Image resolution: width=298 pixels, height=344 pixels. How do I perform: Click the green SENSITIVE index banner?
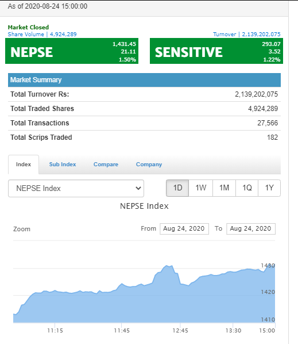pyautogui.click(x=216, y=51)
